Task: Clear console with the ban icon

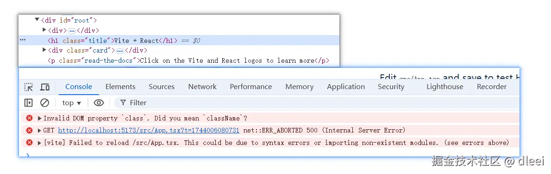Action: tap(44, 102)
